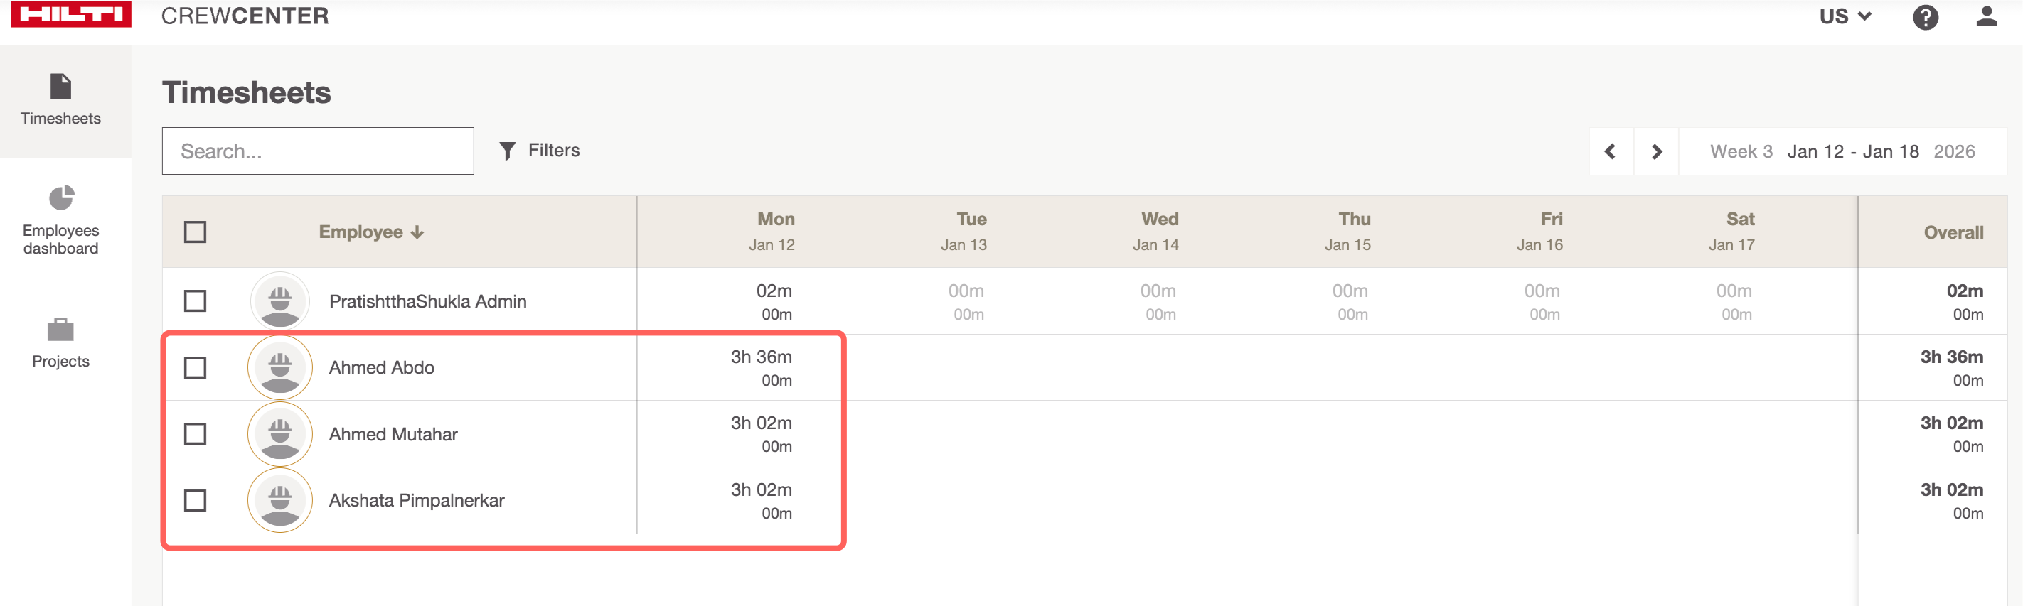
Task: Go to the previous week arrow
Action: [1611, 151]
